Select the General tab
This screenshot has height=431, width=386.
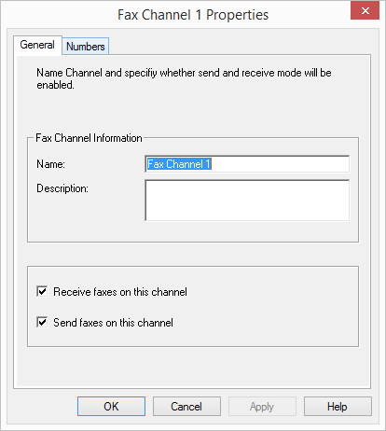pos(37,45)
